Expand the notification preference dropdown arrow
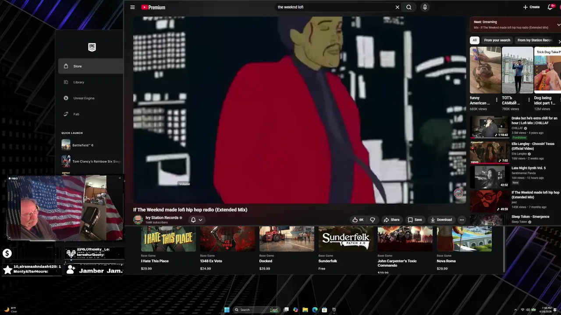561x315 pixels. tap(200, 220)
